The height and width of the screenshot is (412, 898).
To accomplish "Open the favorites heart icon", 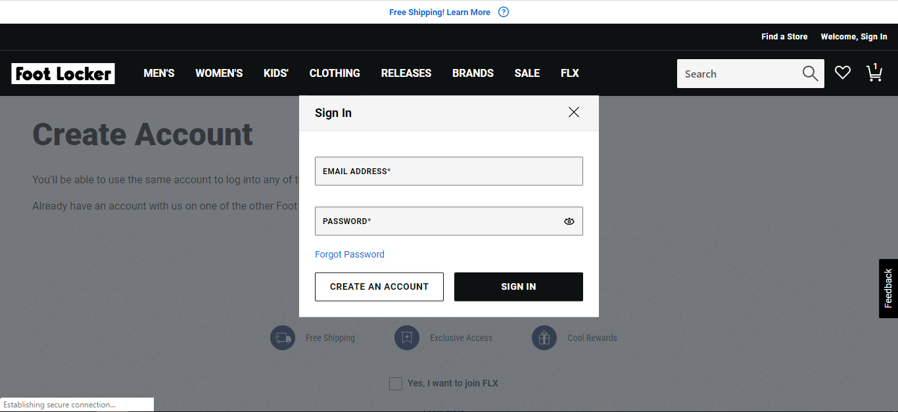I will [x=843, y=73].
